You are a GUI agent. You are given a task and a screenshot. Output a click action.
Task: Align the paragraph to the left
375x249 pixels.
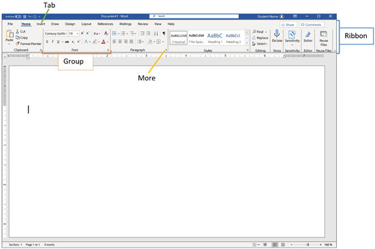click(x=115, y=42)
